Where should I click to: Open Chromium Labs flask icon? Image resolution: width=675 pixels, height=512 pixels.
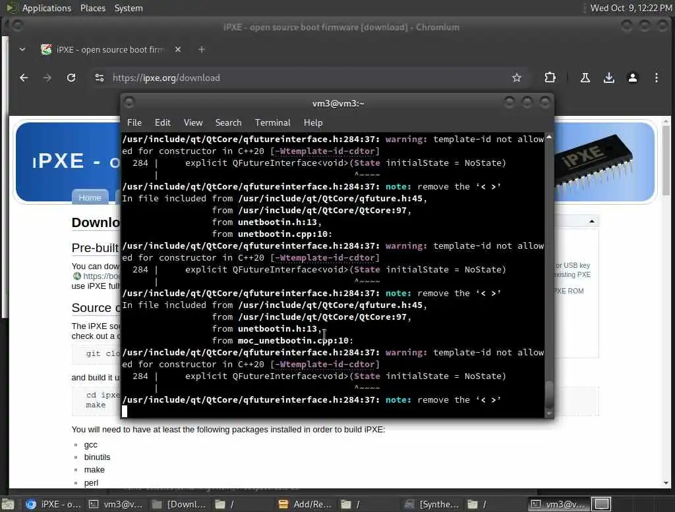tap(585, 78)
